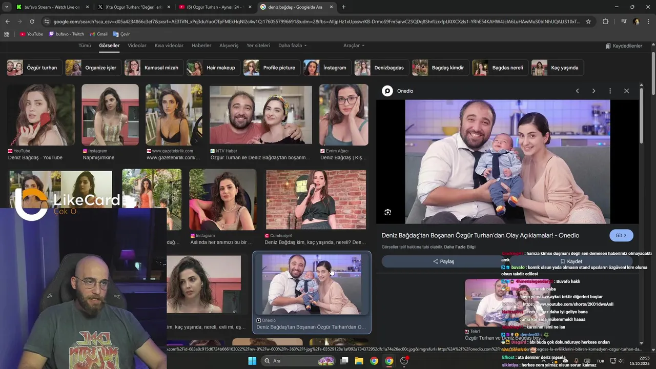Click the taskbar Ara search box
Image resolution: width=656 pixels, height=369 pixels.
click(298, 361)
